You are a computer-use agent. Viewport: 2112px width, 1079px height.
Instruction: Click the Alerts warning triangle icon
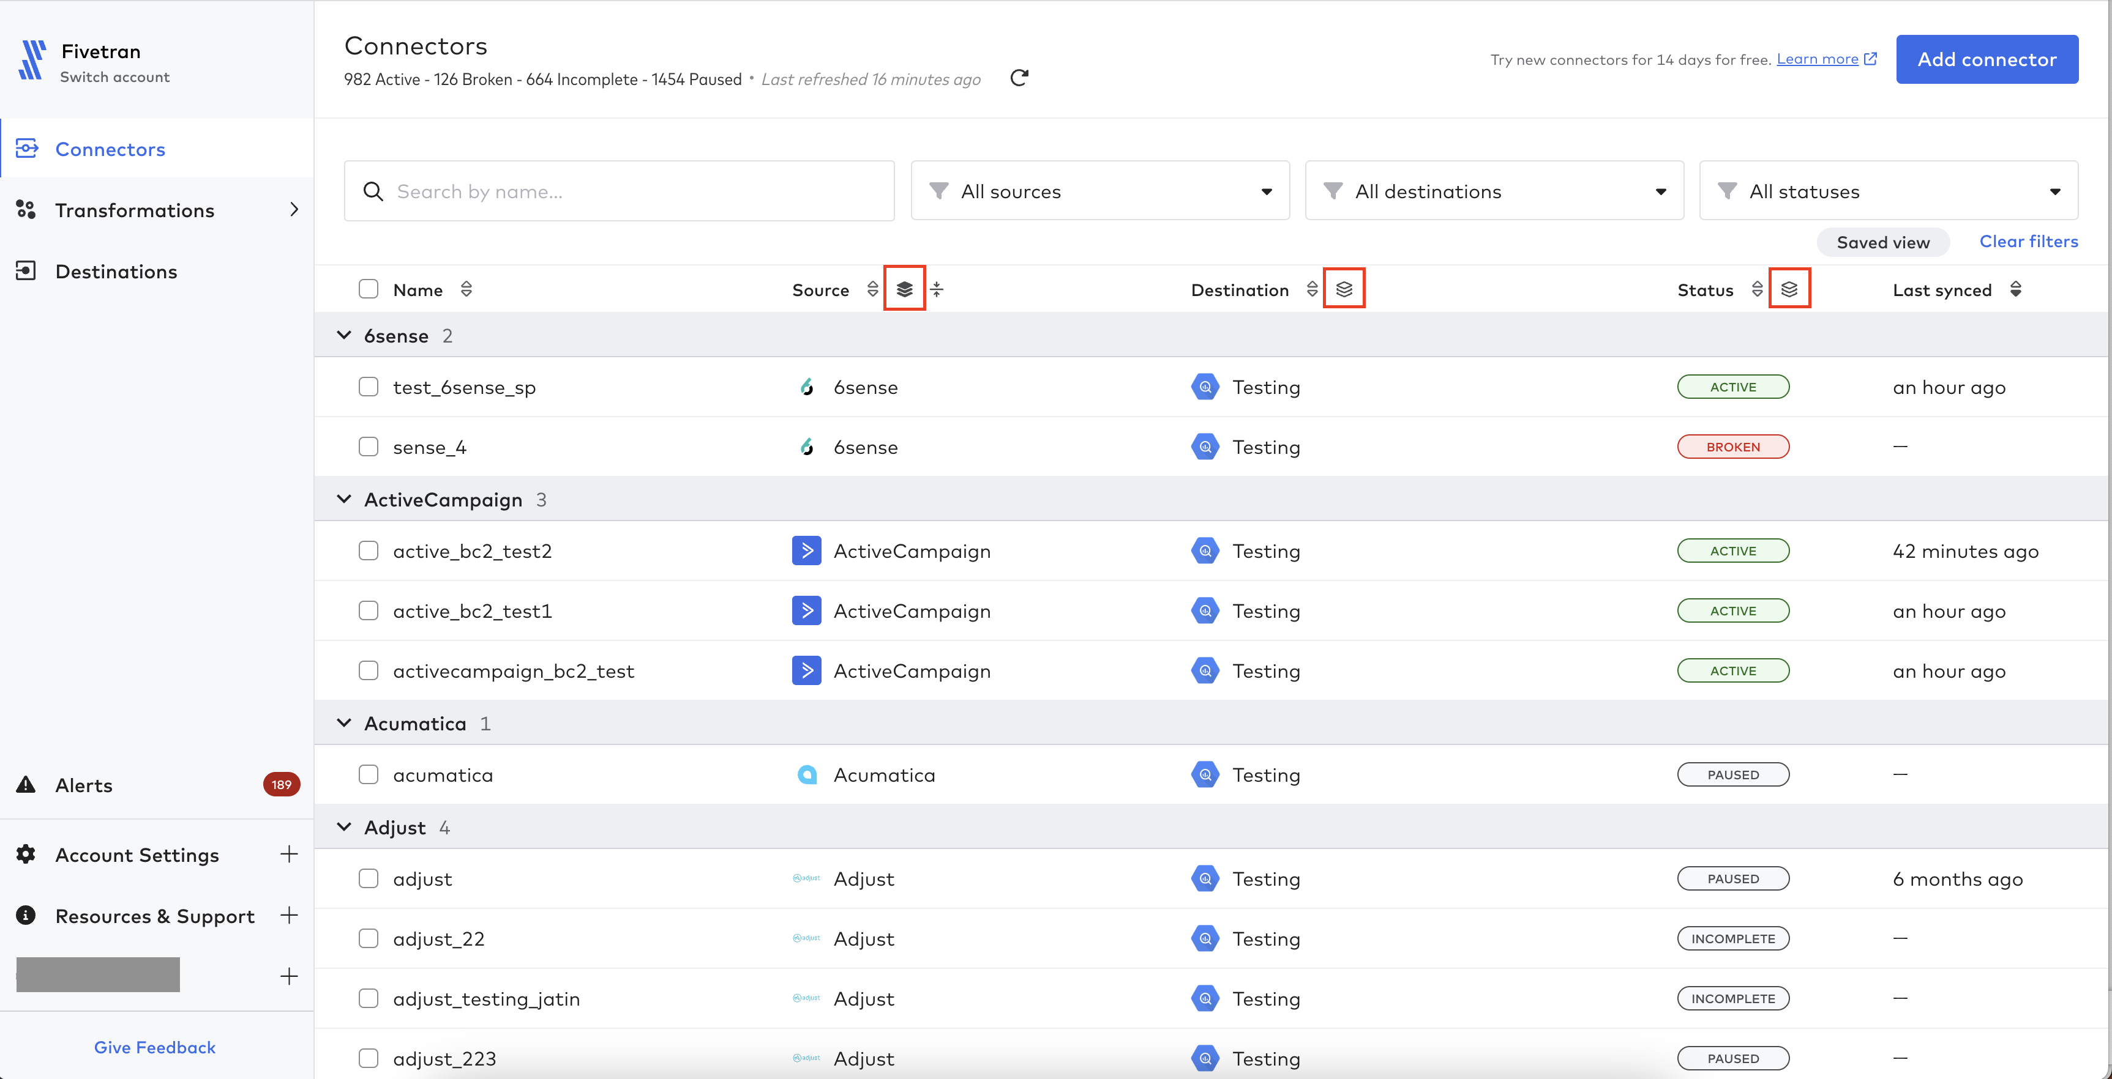(26, 785)
